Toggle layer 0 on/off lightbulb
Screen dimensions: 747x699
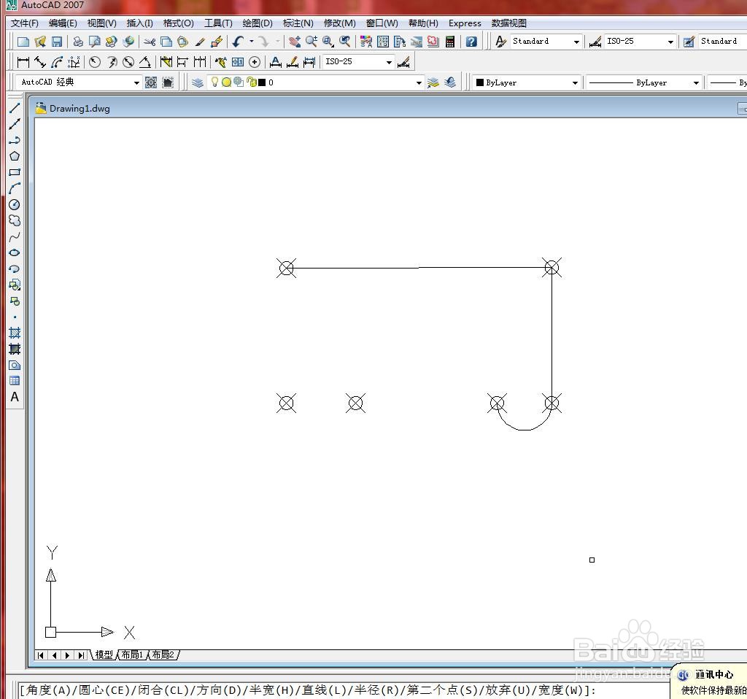point(215,82)
